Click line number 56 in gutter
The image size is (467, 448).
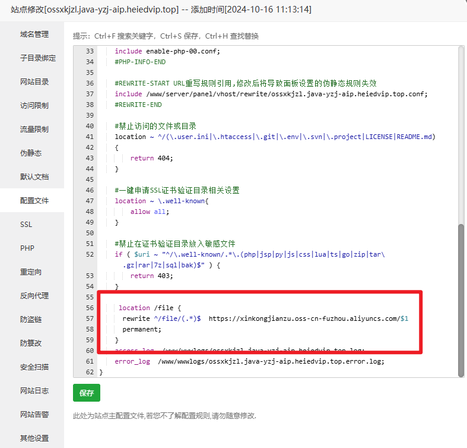(90, 308)
